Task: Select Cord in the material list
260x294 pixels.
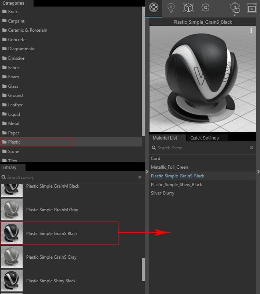Action: point(203,158)
